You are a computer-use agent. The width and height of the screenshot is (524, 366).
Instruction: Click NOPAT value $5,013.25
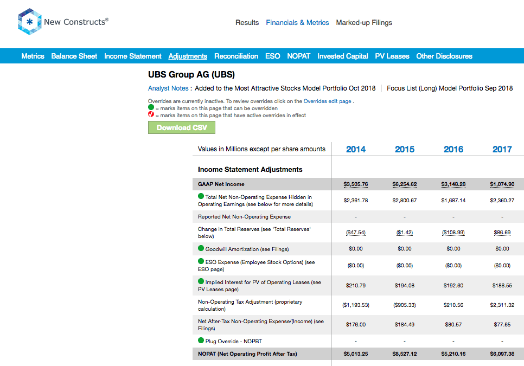(356, 354)
